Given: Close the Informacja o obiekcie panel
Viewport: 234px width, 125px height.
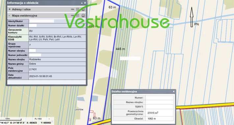Looking at the screenshot, I should coord(85,3).
